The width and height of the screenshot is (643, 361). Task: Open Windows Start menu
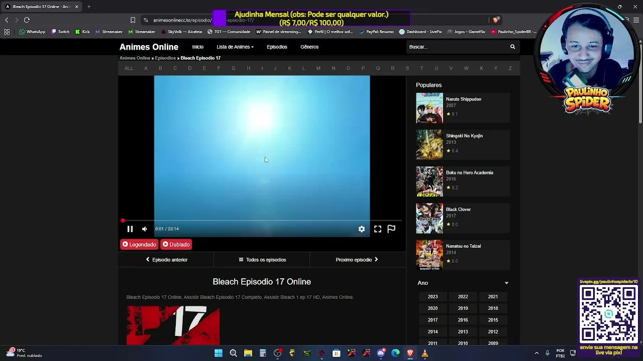click(x=219, y=353)
